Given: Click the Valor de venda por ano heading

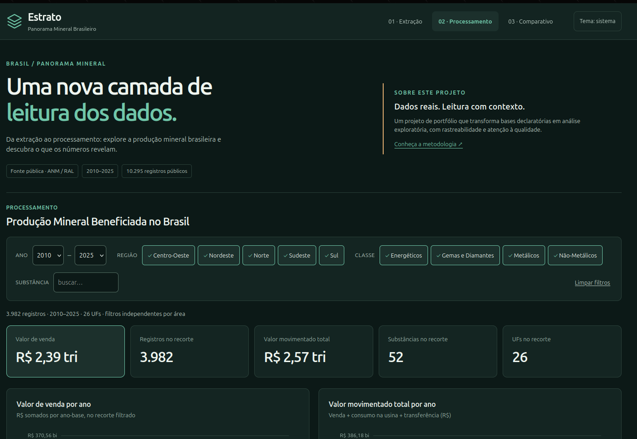Looking at the screenshot, I should coord(54,404).
